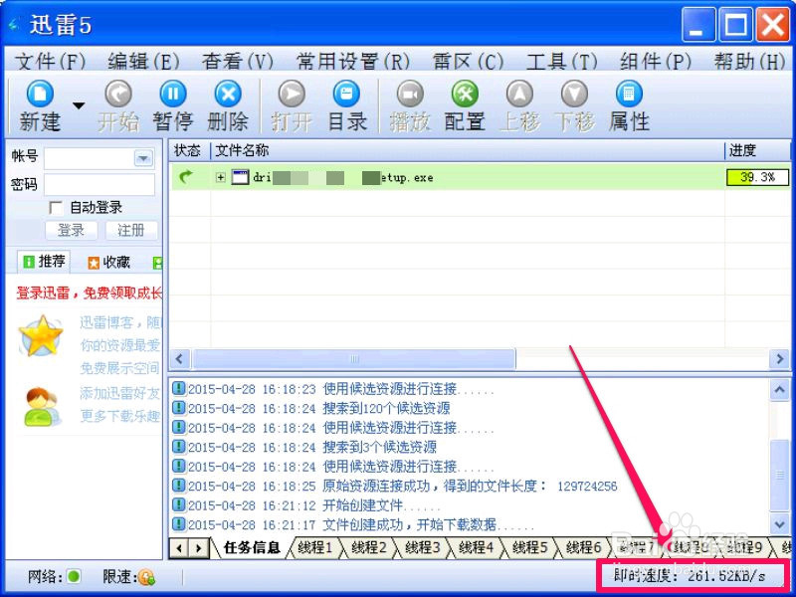Click the 39.3% progress bar

click(757, 177)
